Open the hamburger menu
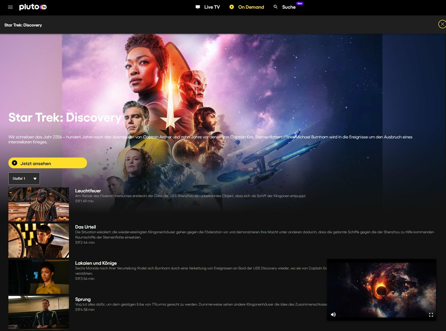The image size is (446, 331). pos(10,7)
